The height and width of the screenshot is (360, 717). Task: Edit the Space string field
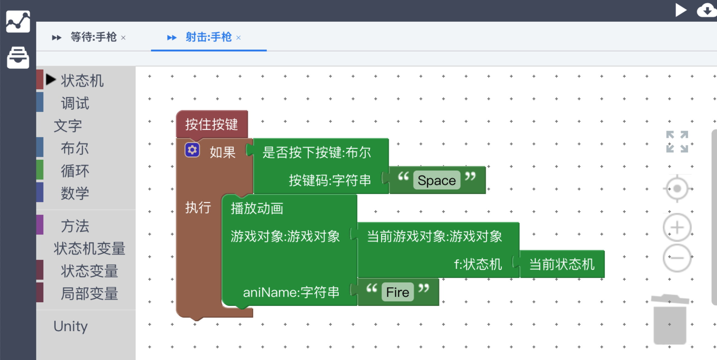point(437,180)
